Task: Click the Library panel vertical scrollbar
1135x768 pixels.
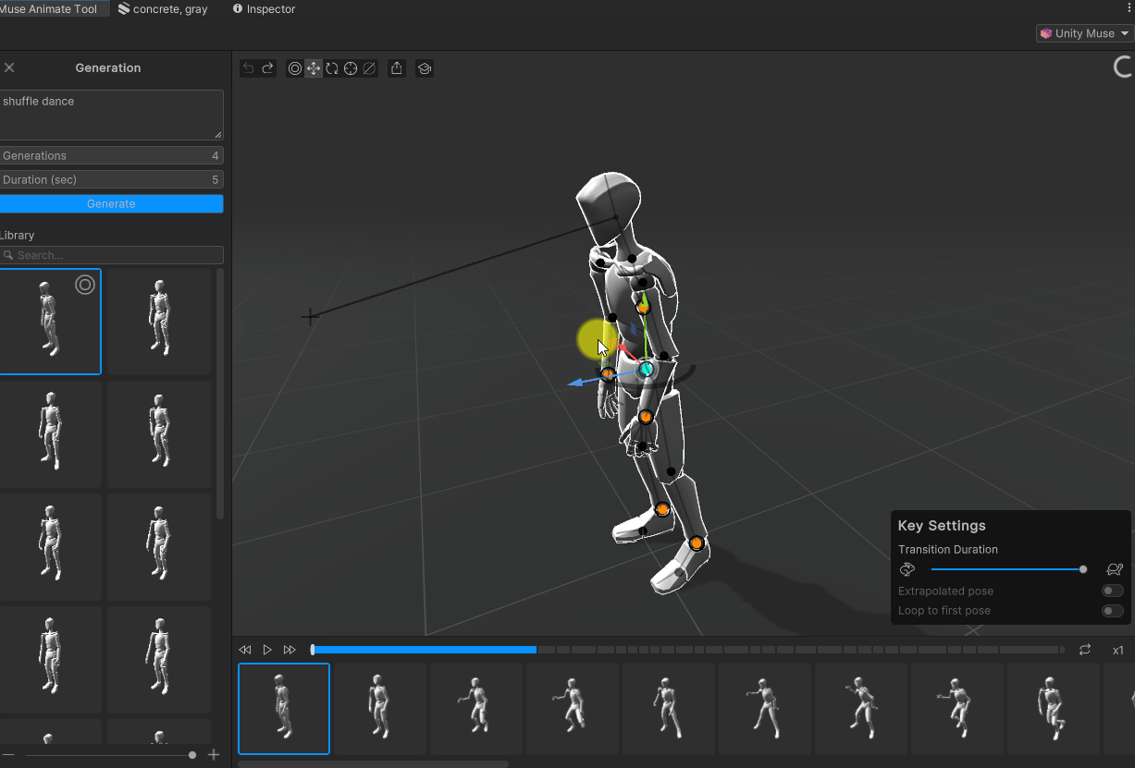Action: point(220,394)
